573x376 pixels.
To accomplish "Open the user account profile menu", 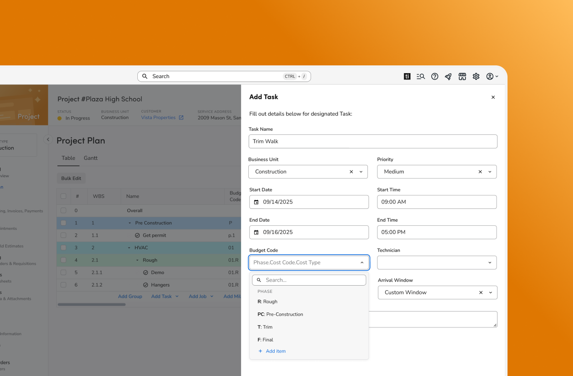I will (x=492, y=76).
